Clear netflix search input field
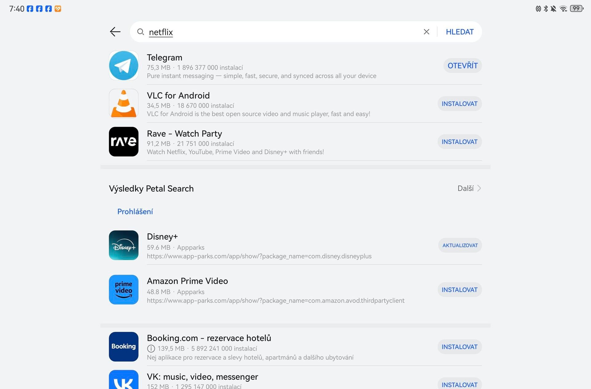Screen dimensions: 591x389 (x=426, y=31)
